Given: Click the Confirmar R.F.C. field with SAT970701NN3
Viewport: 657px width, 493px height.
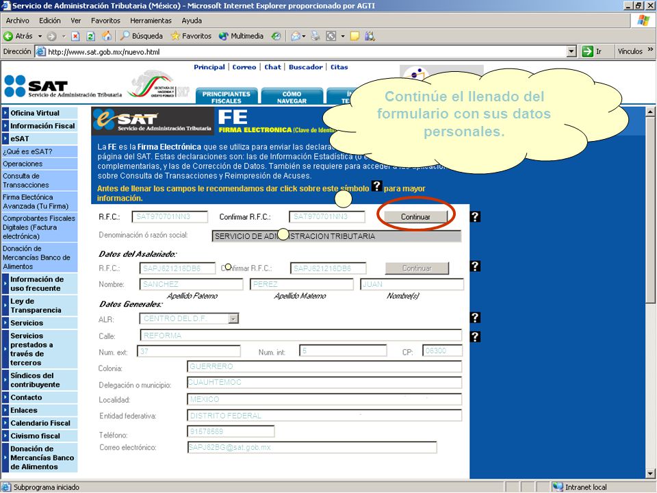Looking at the screenshot, I should tap(327, 217).
